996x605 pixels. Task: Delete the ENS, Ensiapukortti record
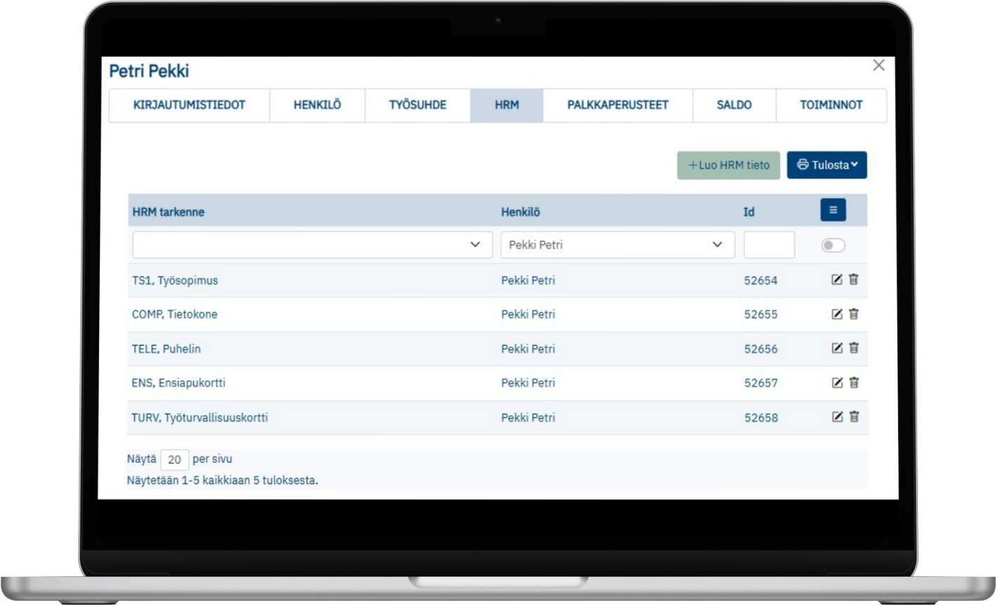(x=853, y=382)
